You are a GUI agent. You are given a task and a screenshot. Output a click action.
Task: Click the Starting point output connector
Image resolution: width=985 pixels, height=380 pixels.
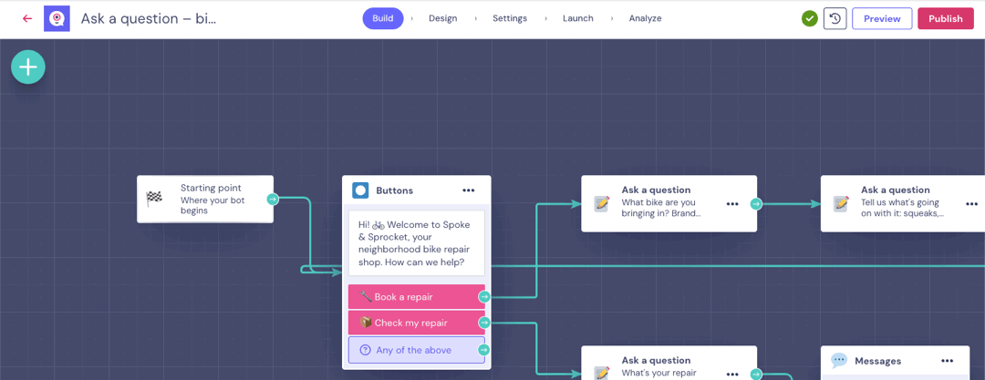click(x=273, y=199)
